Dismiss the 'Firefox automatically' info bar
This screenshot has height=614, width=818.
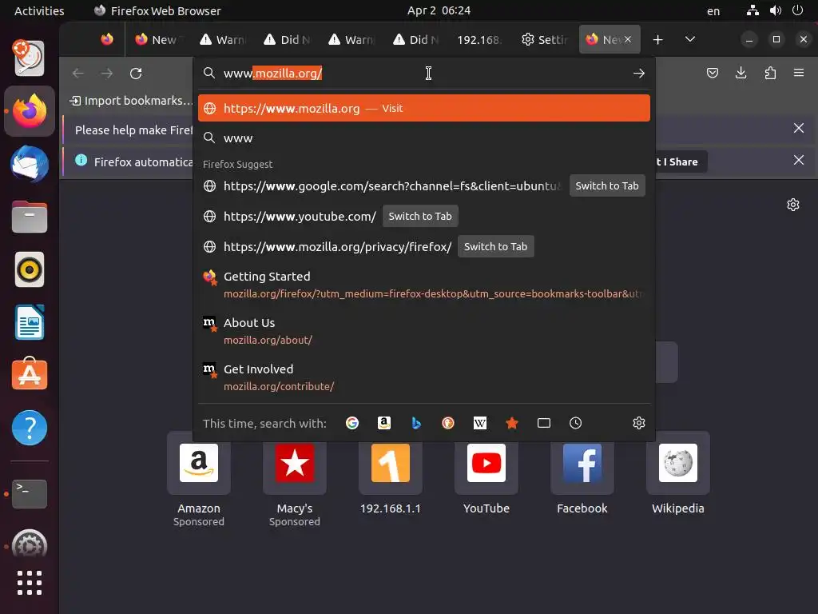(798, 160)
